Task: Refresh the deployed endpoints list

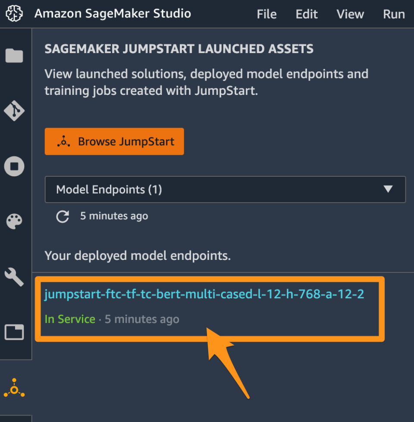Action: 62,217
